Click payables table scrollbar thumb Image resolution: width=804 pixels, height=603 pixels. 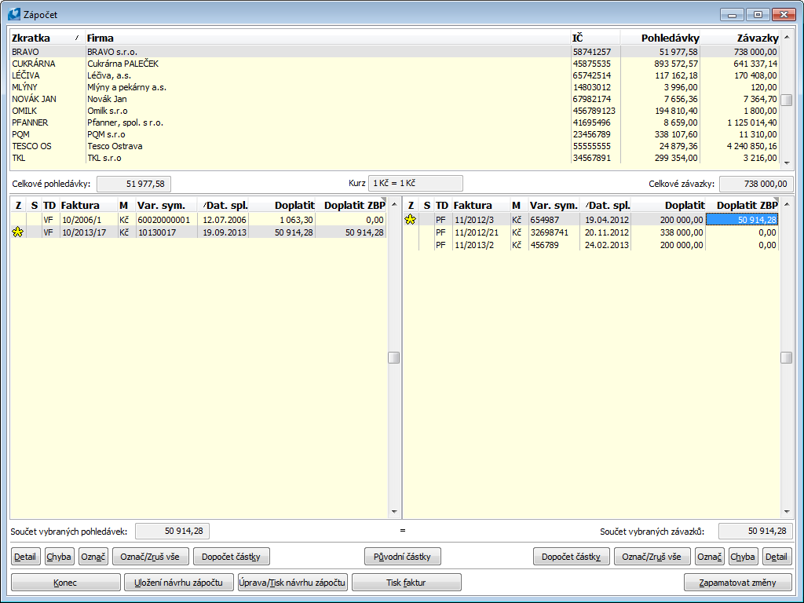coord(786,357)
